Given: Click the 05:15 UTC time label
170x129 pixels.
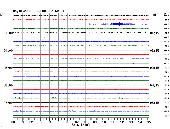Looking at the screenshot, I should tap(155, 103).
